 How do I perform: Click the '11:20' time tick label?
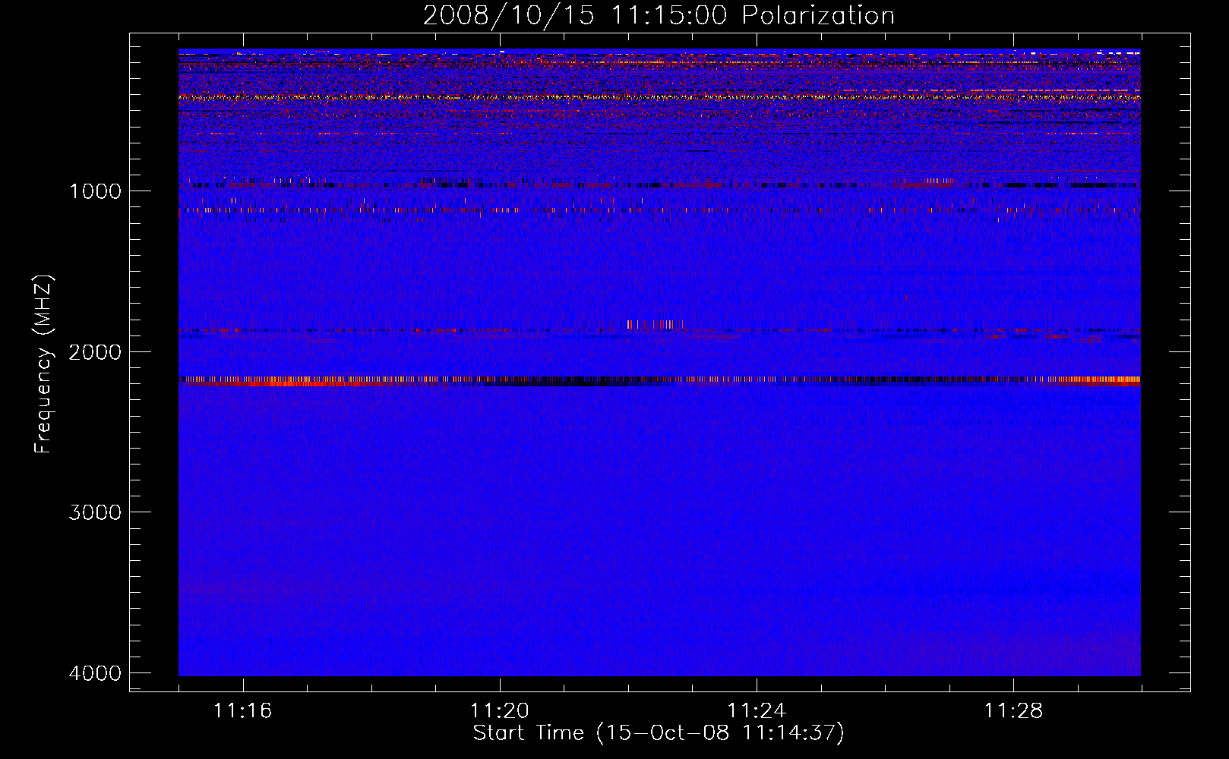(x=499, y=710)
